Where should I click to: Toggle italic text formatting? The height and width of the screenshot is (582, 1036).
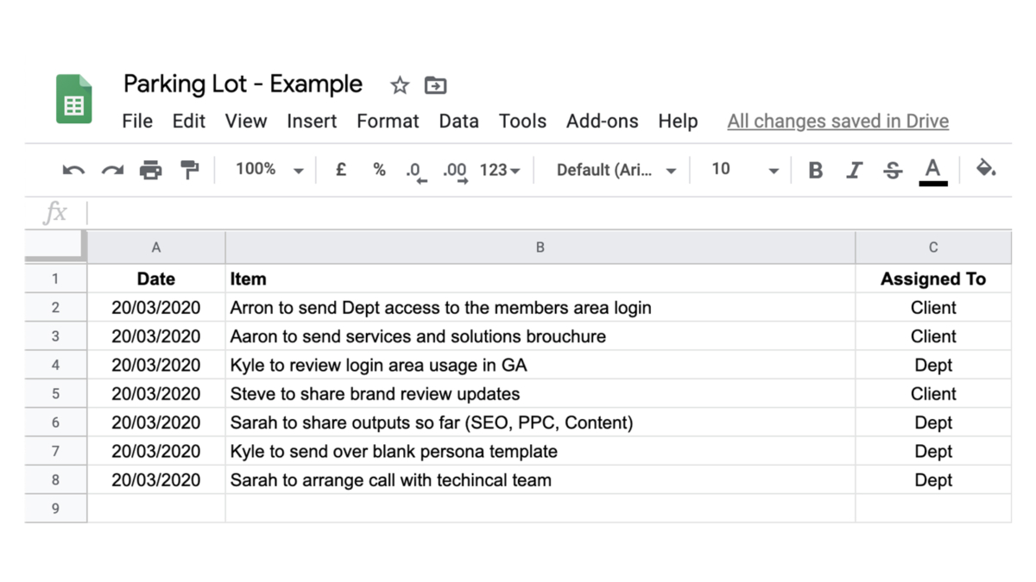point(854,170)
